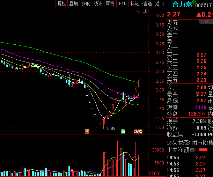Remove stock via -自选 button

click(147, 3)
